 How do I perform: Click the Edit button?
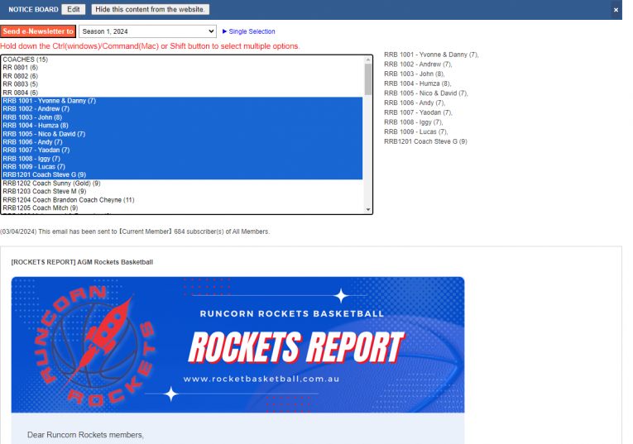73,9
